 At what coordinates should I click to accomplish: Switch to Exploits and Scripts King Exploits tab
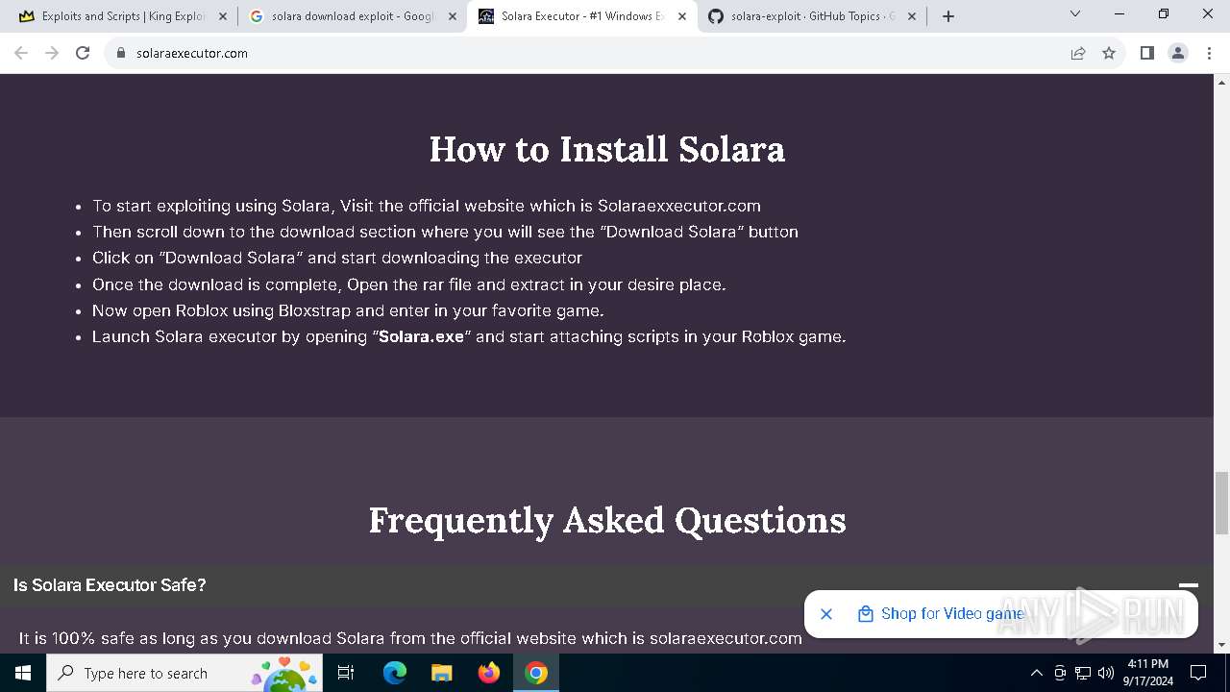(x=123, y=16)
